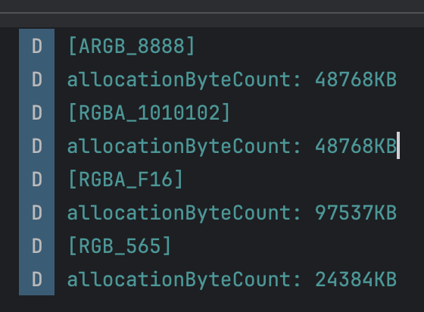
Task: Click the D level badge beside allocationByteCount: 24384KB
Action: coord(37,279)
